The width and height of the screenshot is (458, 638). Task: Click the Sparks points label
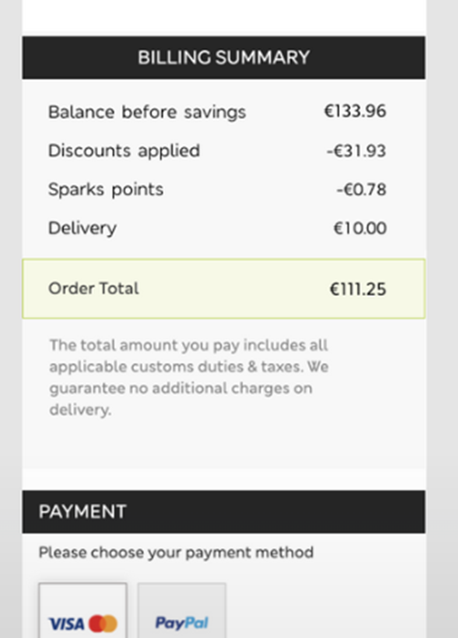click(x=106, y=190)
